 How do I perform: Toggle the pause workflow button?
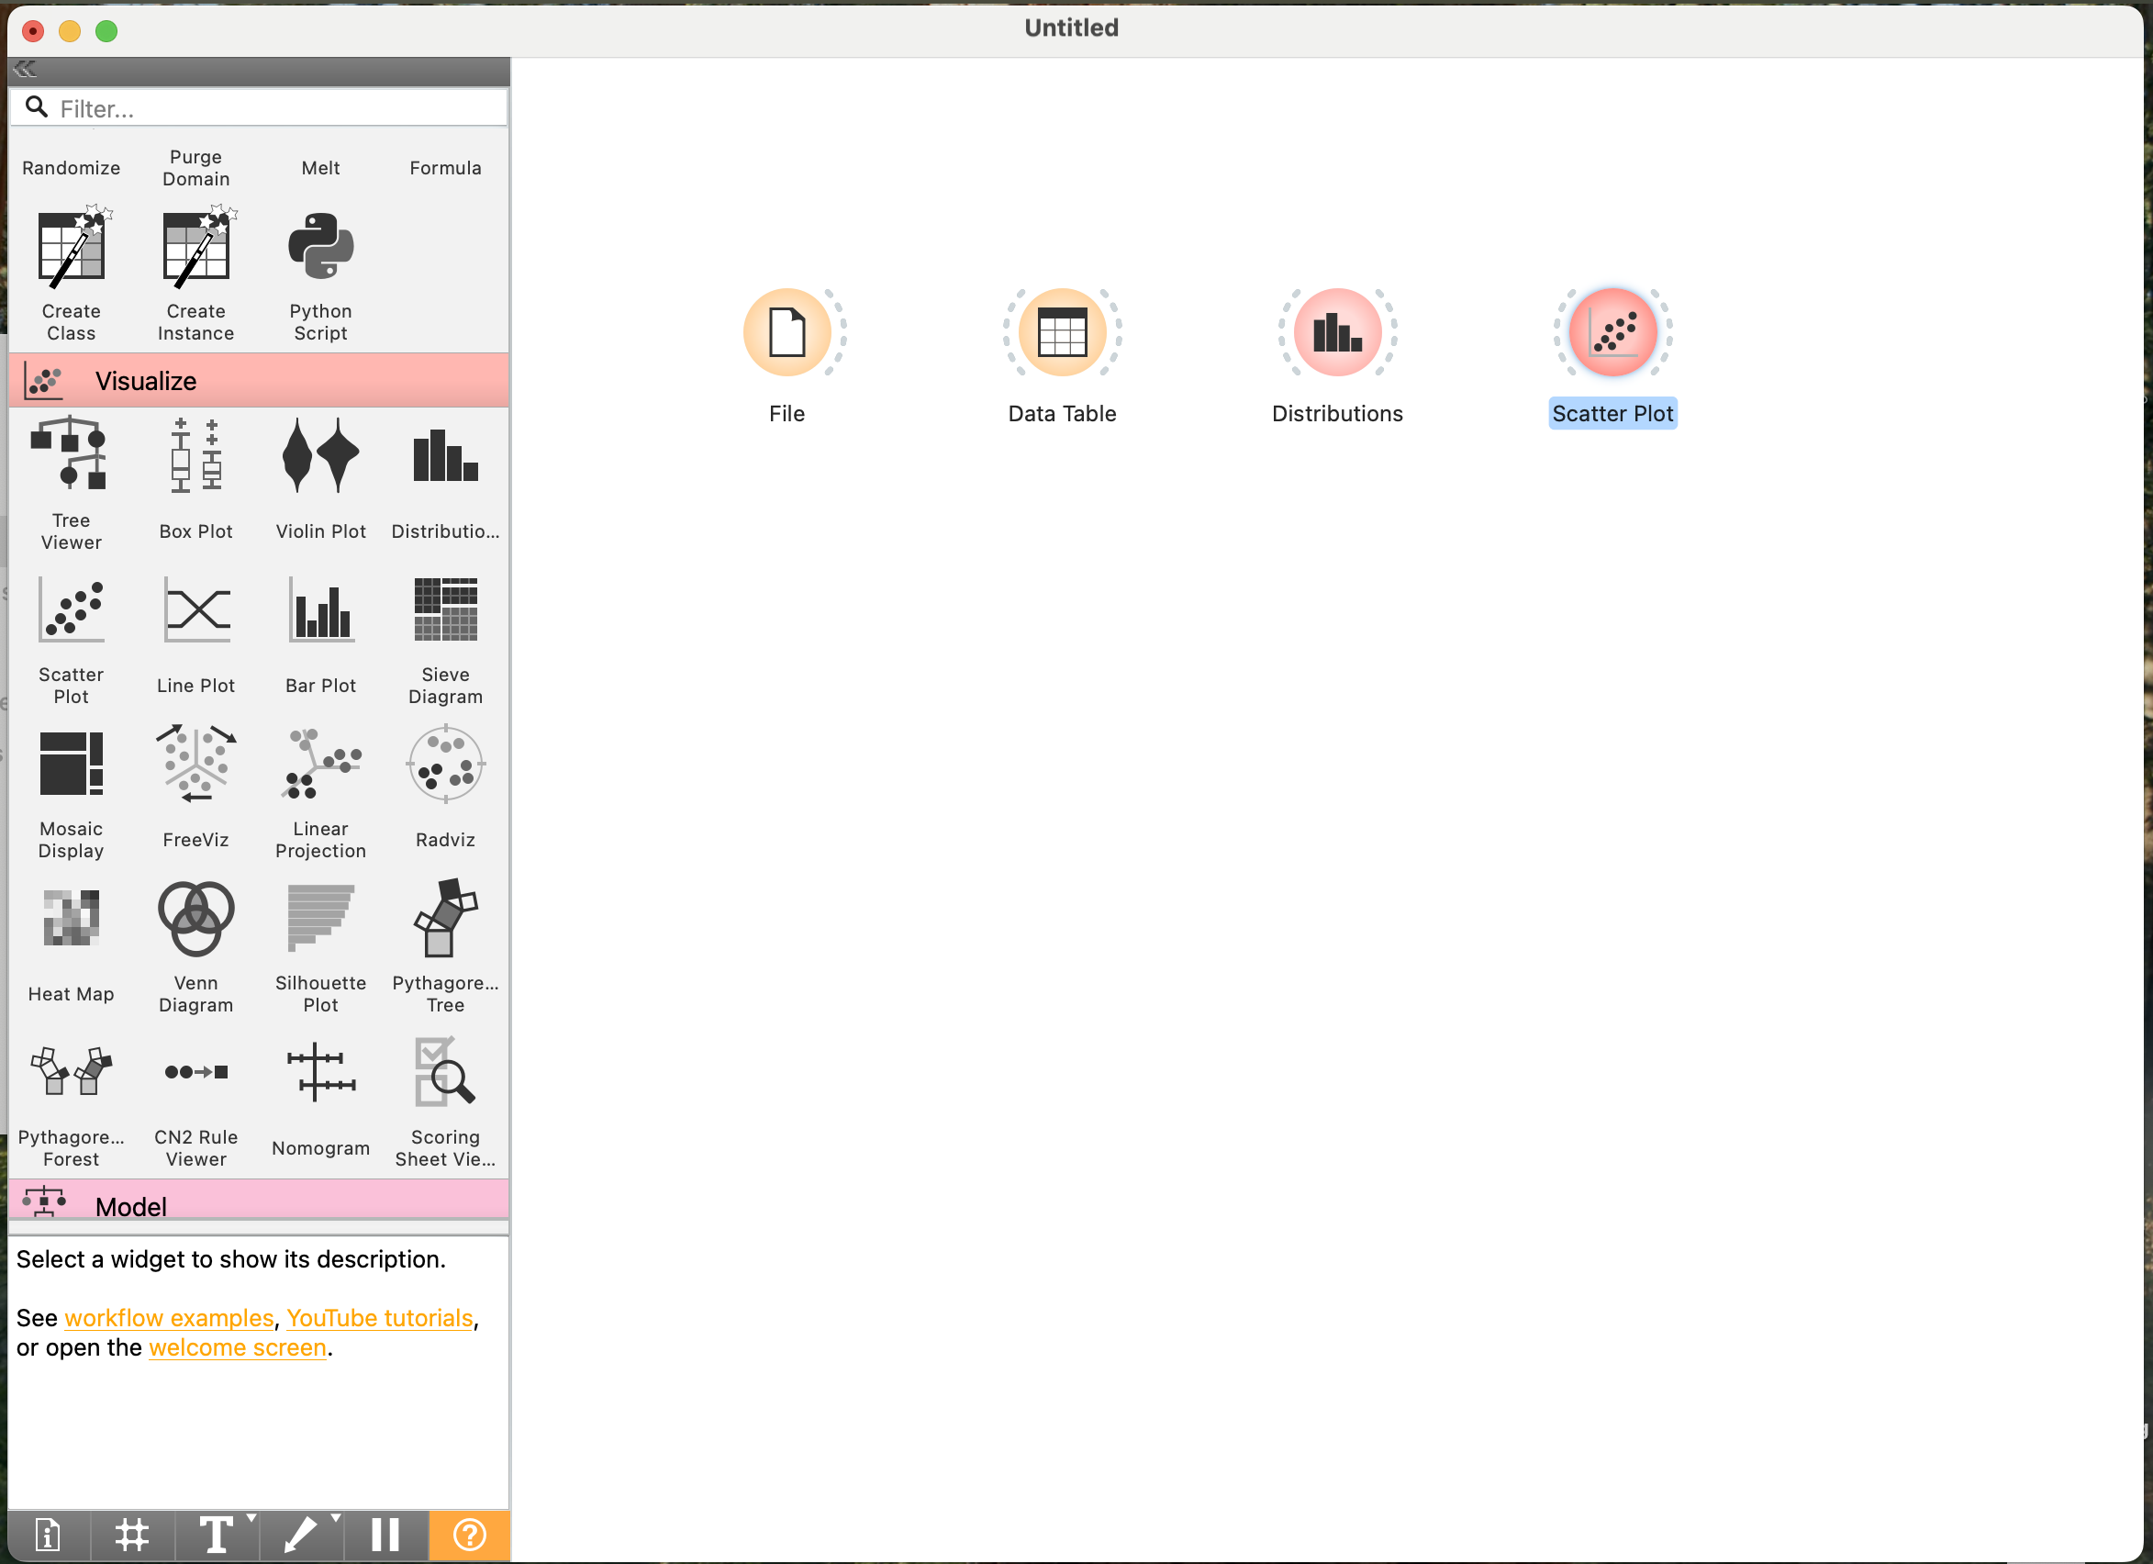pyautogui.click(x=385, y=1535)
